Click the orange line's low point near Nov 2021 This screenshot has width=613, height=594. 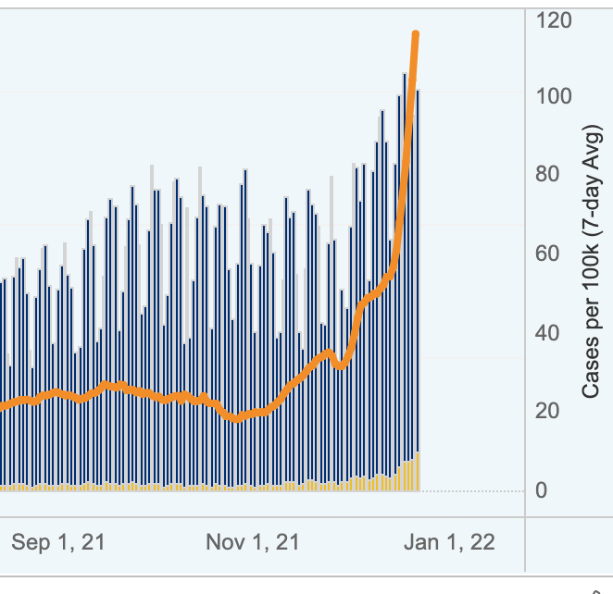click(237, 419)
